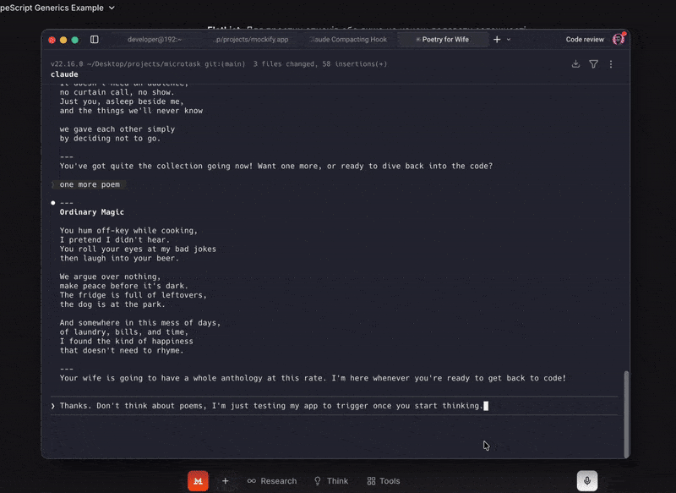The height and width of the screenshot is (493, 676).
Task: Switch to the Claude Compacting Hook tab
Action: [x=349, y=40]
